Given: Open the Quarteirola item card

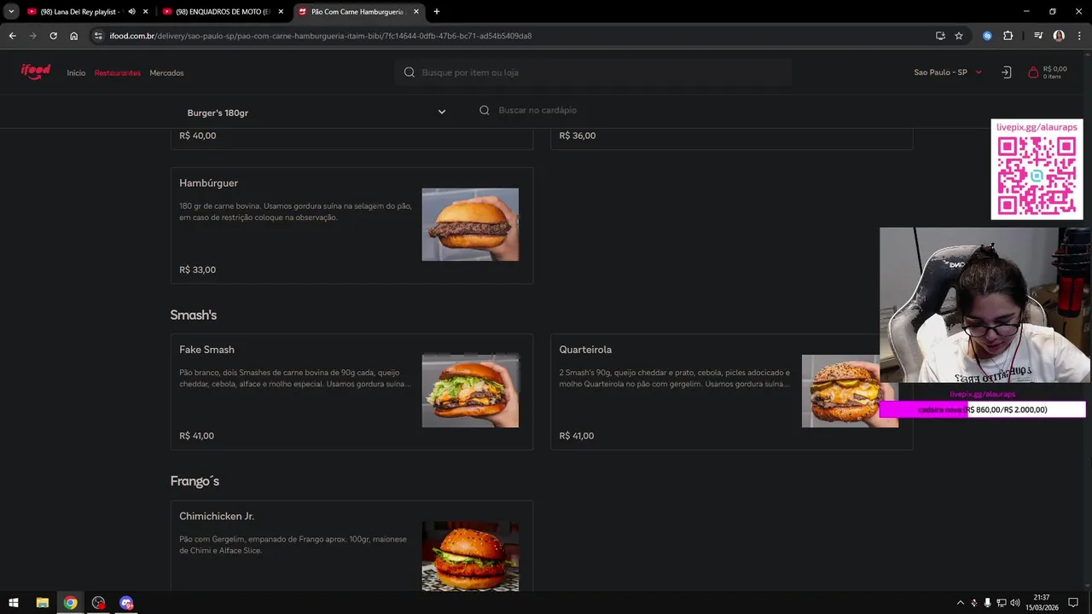Looking at the screenshot, I should click(731, 391).
